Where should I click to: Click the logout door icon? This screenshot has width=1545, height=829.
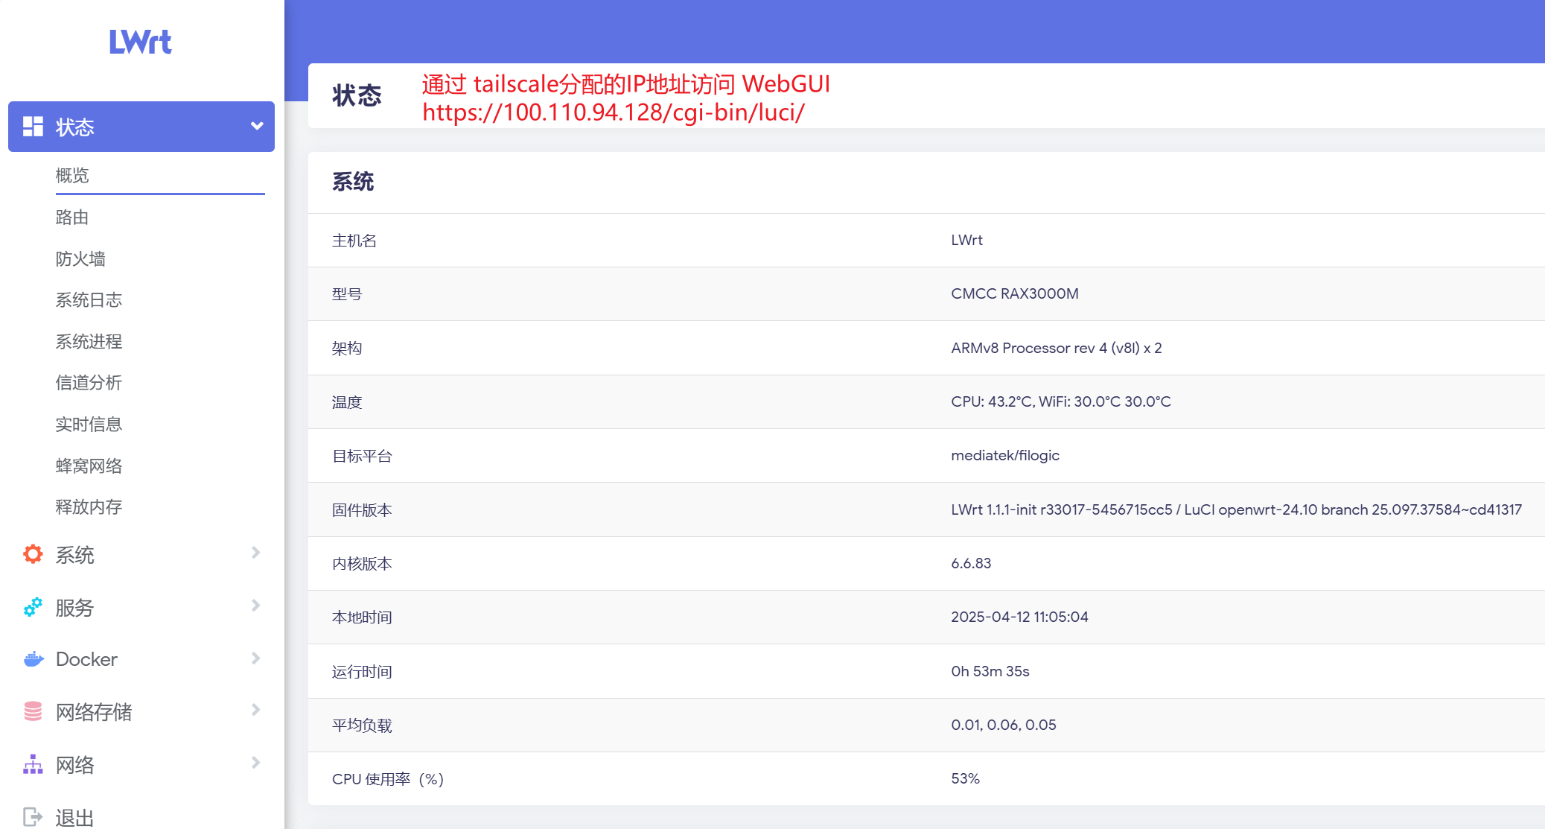coord(33,817)
